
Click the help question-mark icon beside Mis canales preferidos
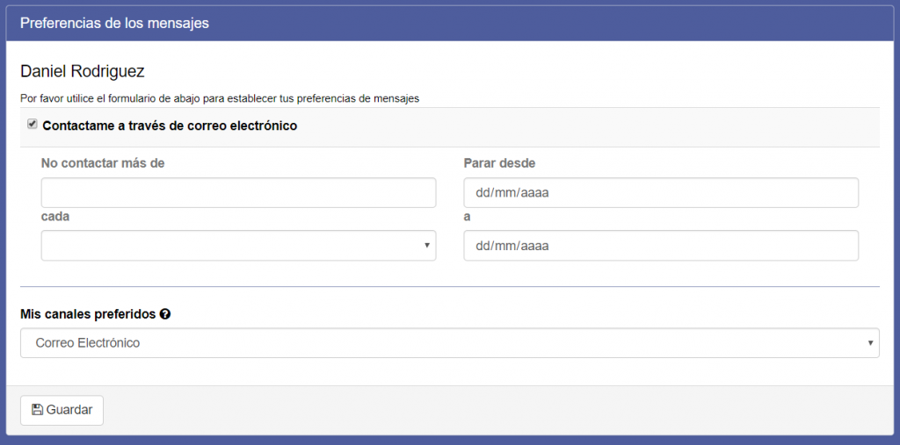coord(165,314)
